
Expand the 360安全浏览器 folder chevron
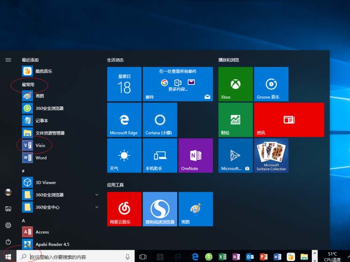coord(97,195)
